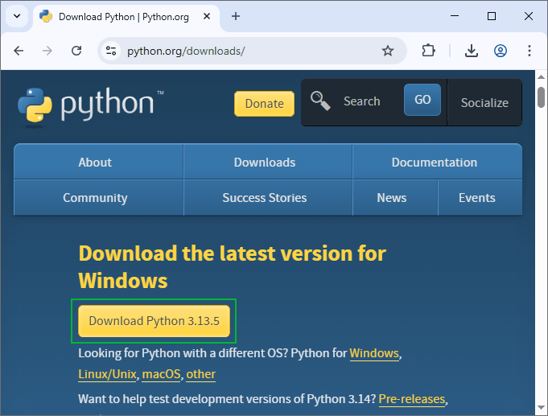Reload the page with the refresh icon
Image resolution: width=548 pixels, height=416 pixels.
point(76,51)
